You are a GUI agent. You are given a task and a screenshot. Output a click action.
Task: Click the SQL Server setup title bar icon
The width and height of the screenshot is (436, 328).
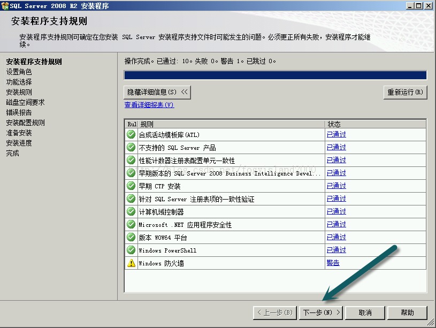[x=5, y=5]
